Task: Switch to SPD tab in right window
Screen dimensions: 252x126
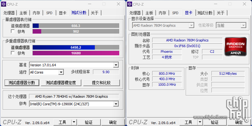Action: click(175, 13)
